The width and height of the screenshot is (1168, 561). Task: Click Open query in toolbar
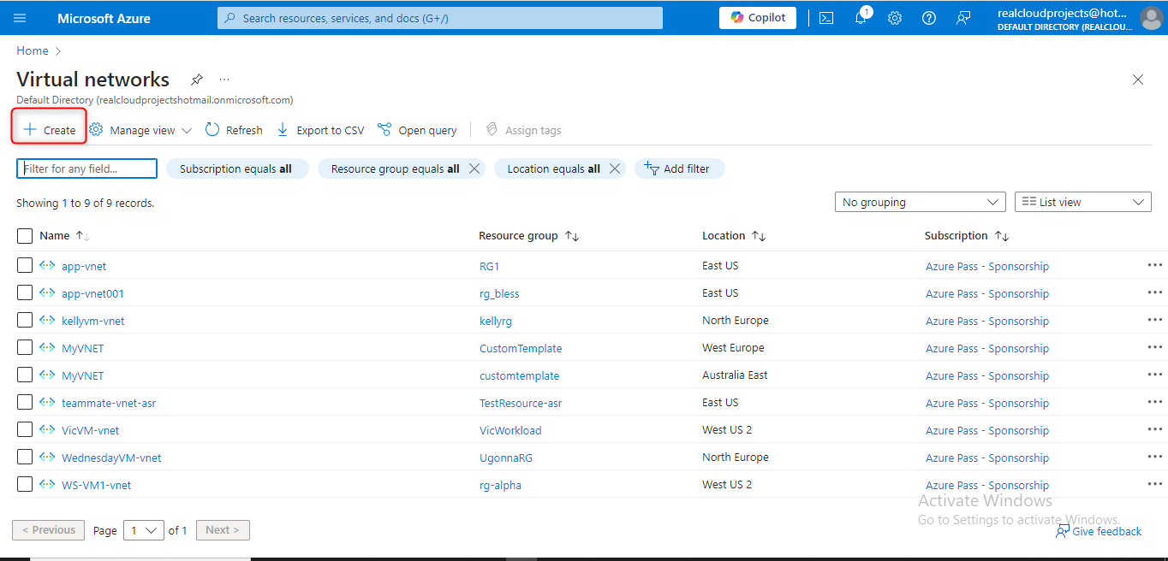(x=417, y=130)
